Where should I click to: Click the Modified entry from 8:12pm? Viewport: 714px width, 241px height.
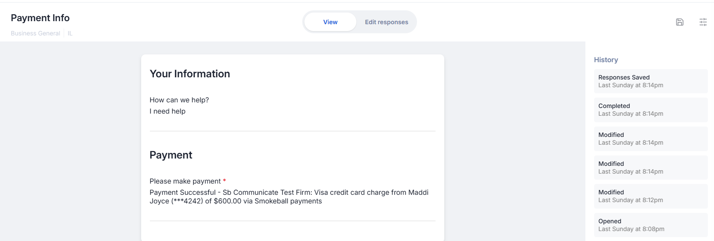pos(650,196)
